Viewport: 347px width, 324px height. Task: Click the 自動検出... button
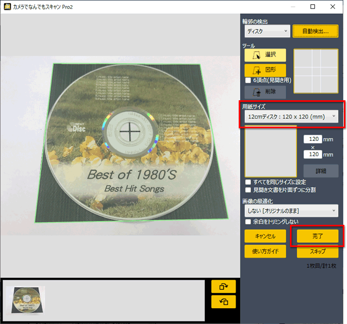tap(315, 31)
